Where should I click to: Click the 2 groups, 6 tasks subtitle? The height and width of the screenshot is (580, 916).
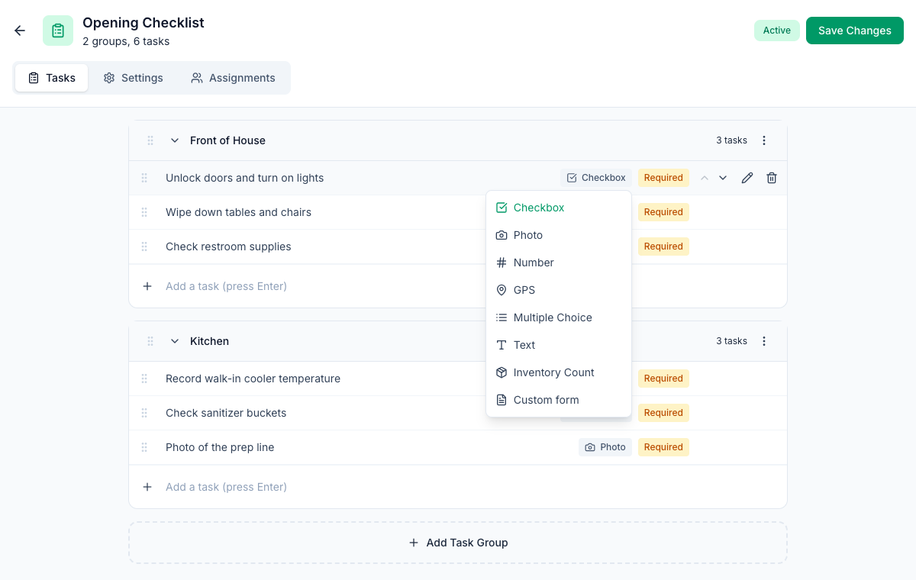(x=126, y=41)
